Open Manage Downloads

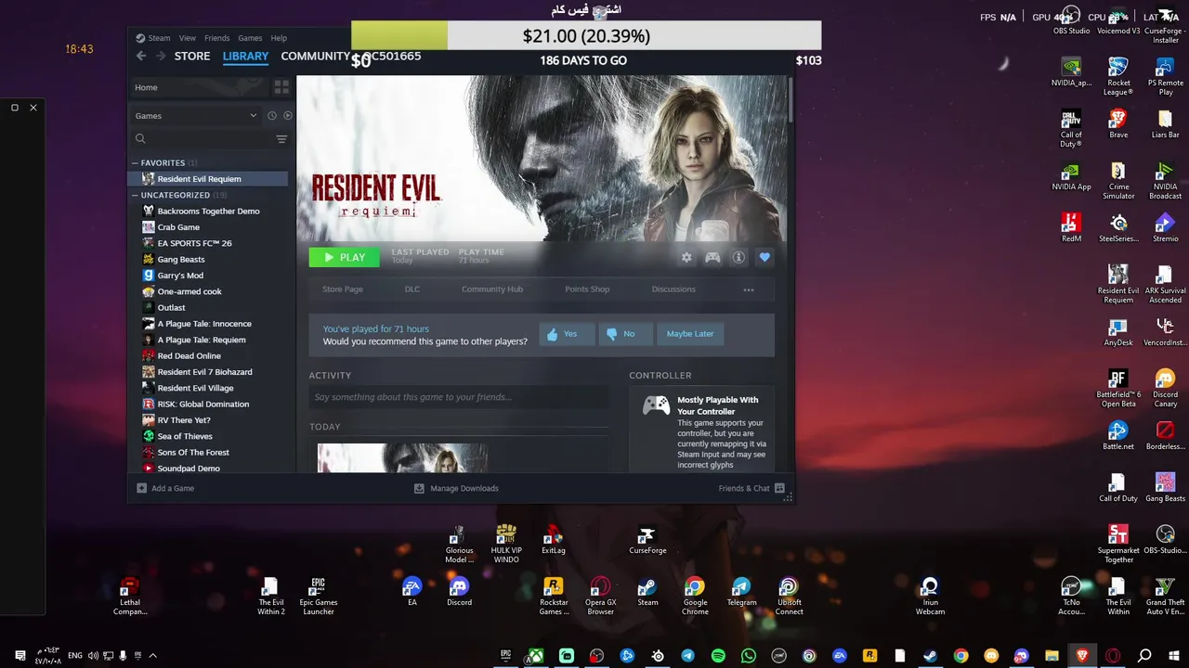click(456, 489)
